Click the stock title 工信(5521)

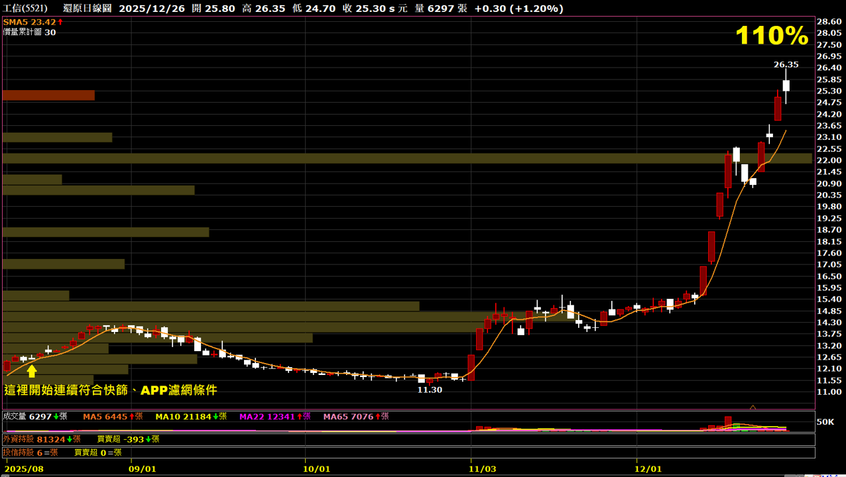coord(25,9)
